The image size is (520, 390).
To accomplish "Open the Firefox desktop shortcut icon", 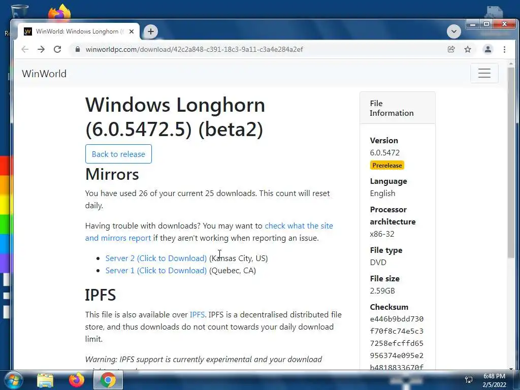I will click(x=60, y=12).
